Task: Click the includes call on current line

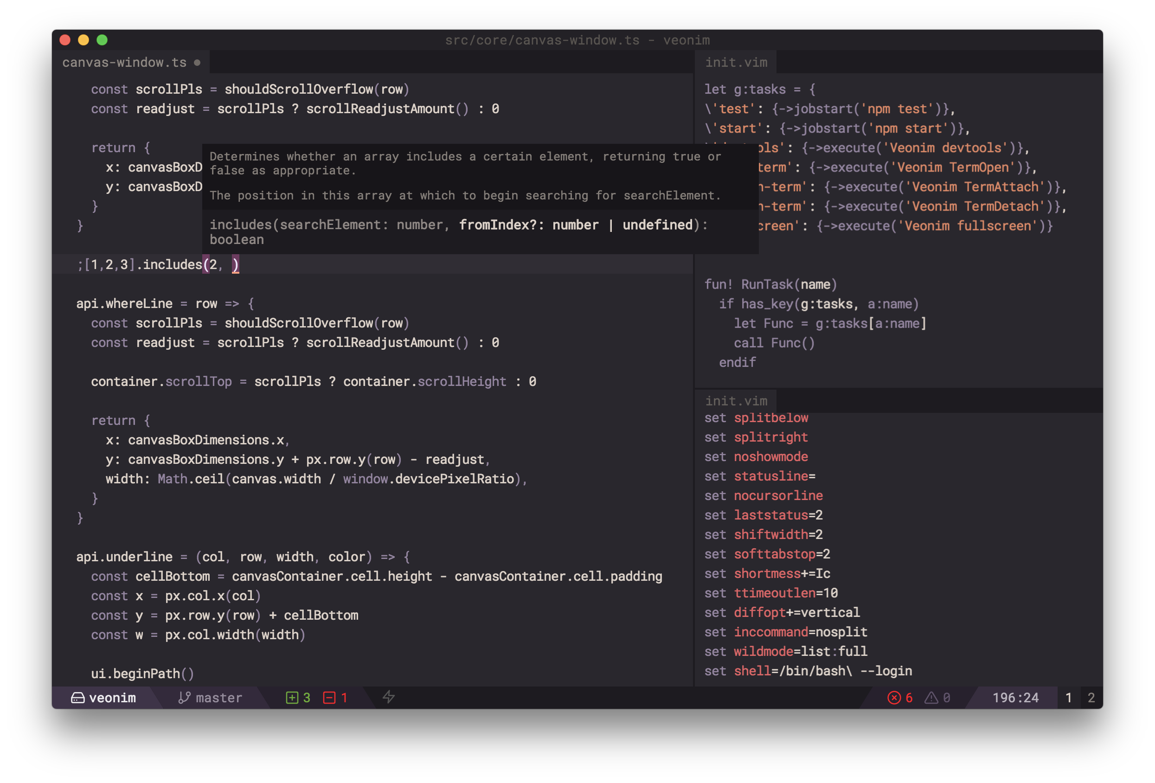Action: 173,264
